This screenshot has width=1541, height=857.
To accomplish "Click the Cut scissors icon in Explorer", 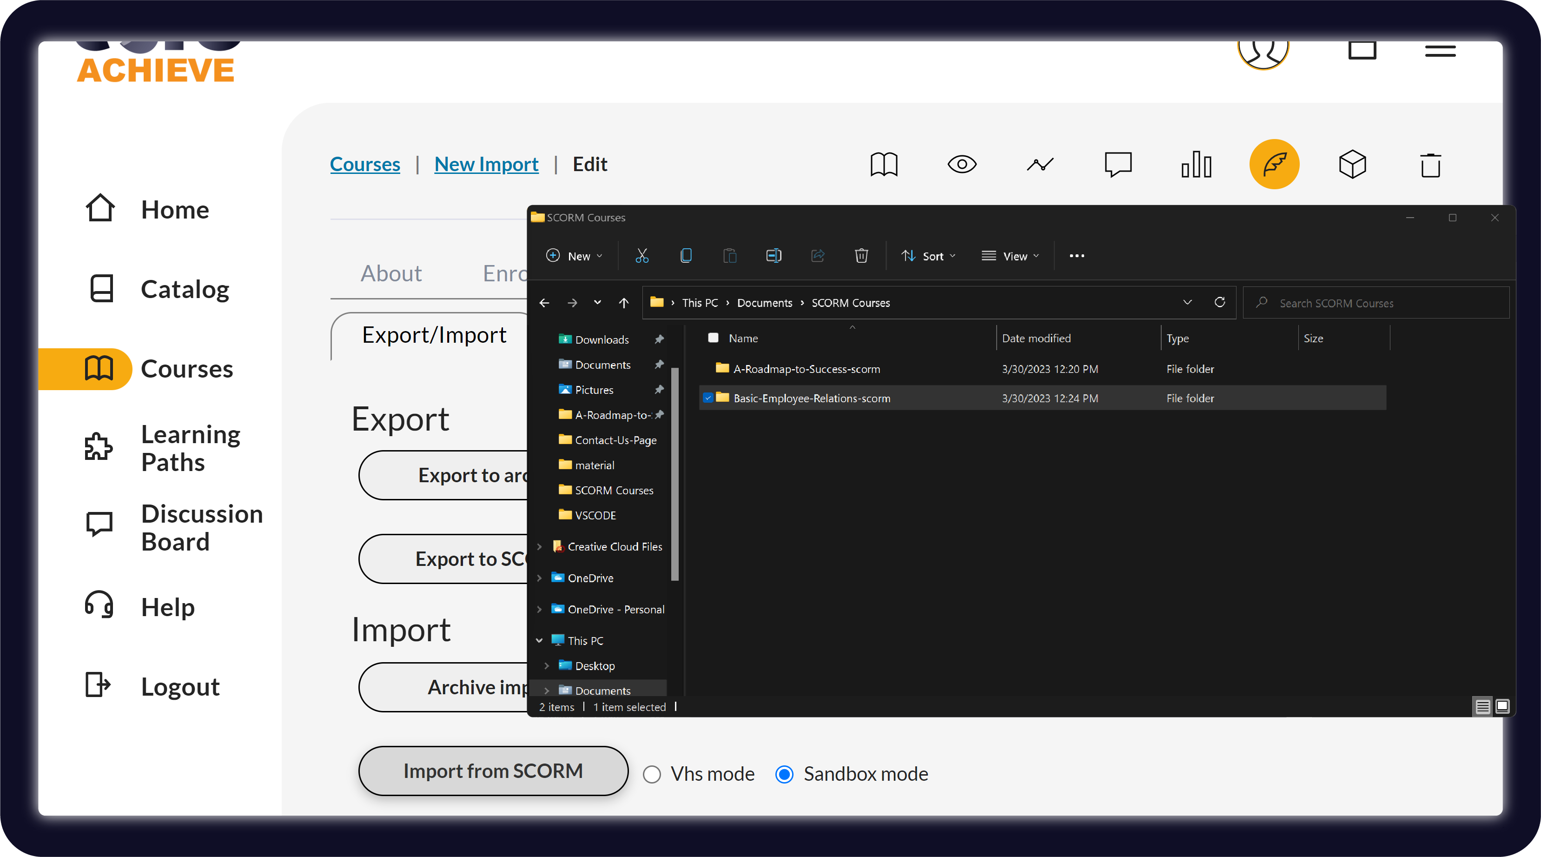I will pyautogui.click(x=642, y=256).
